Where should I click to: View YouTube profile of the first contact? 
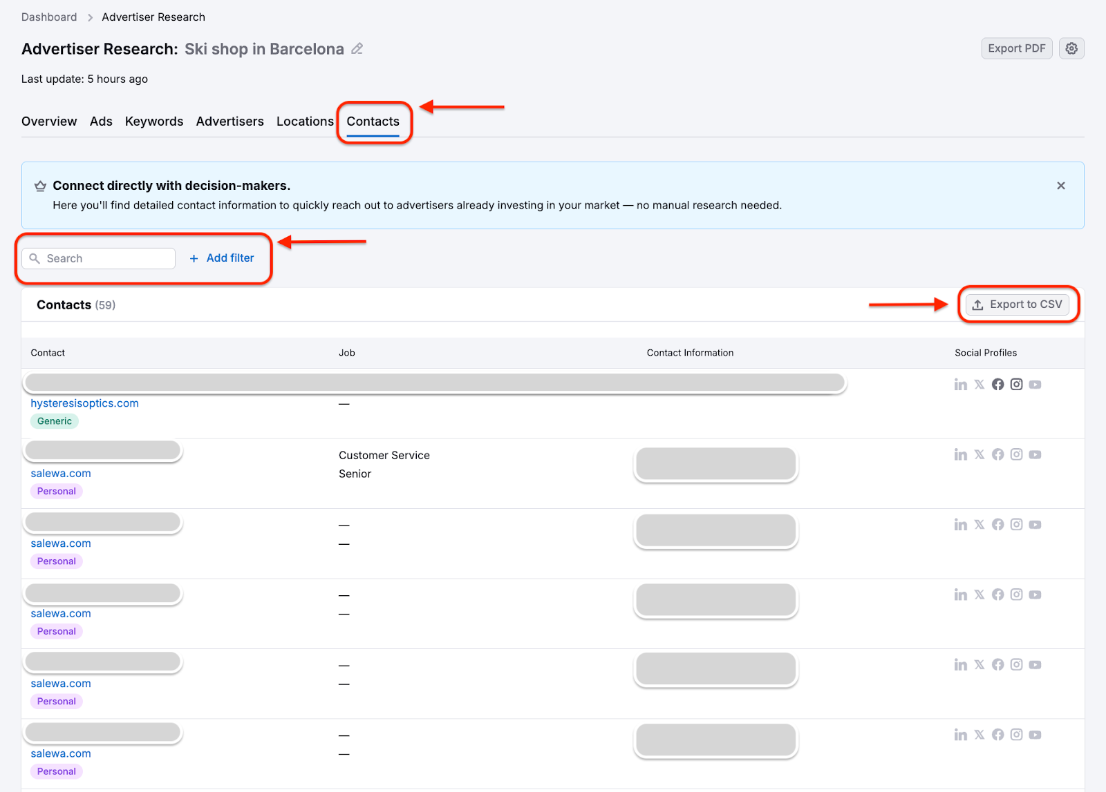click(1035, 384)
